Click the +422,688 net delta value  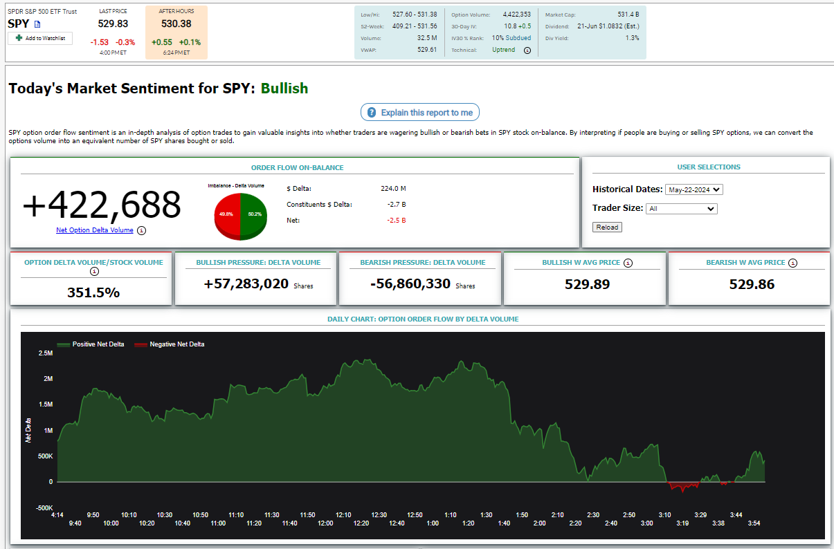[x=102, y=205]
